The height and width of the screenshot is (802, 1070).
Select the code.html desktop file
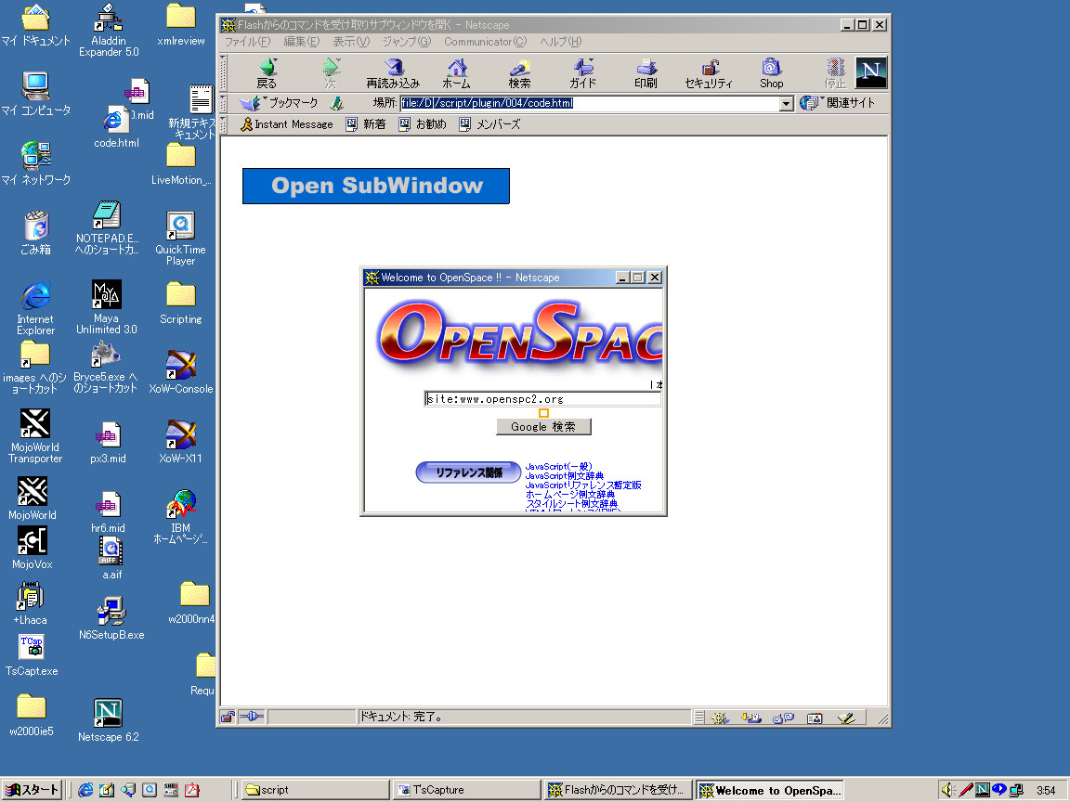pyautogui.click(x=116, y=127)
